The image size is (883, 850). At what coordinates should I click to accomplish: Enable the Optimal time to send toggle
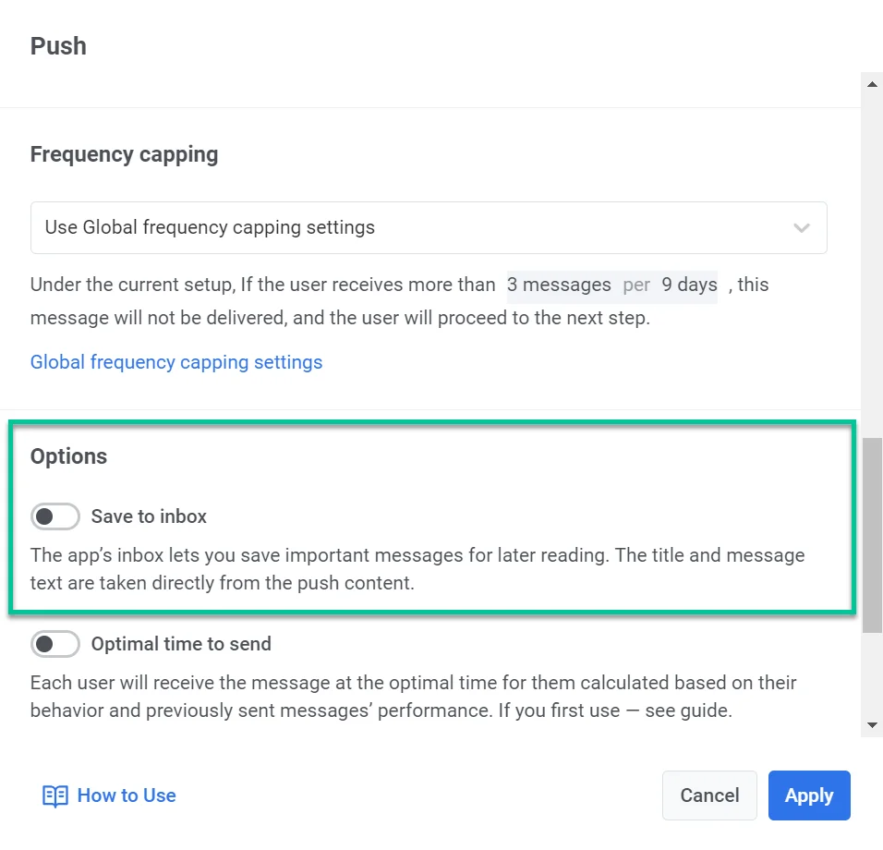[54, 644]
